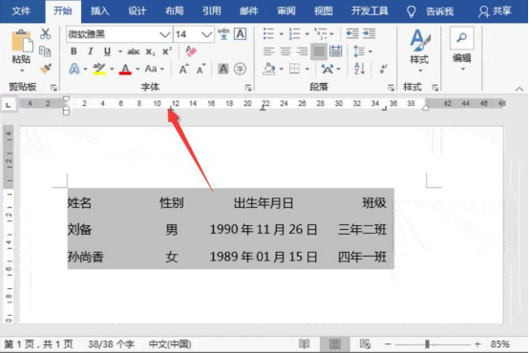Switch to the 布局 Layout tab
The width and height of the screenshot is (529, 353).
[x=175, y=11]
